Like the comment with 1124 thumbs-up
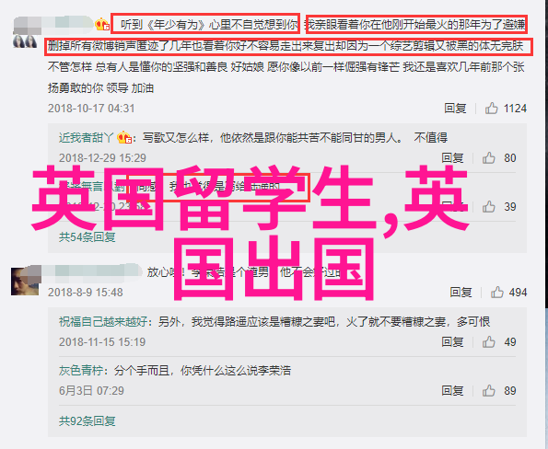This screenshot has width=548, height=449. [491, 109]
